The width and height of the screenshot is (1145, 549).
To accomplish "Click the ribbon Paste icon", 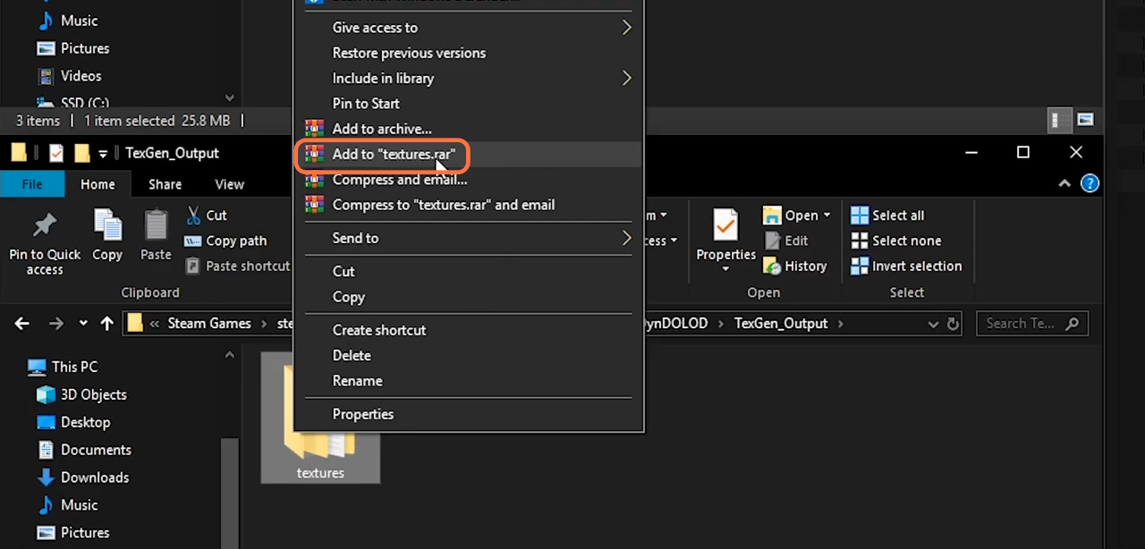I will (x=156, y=224).
